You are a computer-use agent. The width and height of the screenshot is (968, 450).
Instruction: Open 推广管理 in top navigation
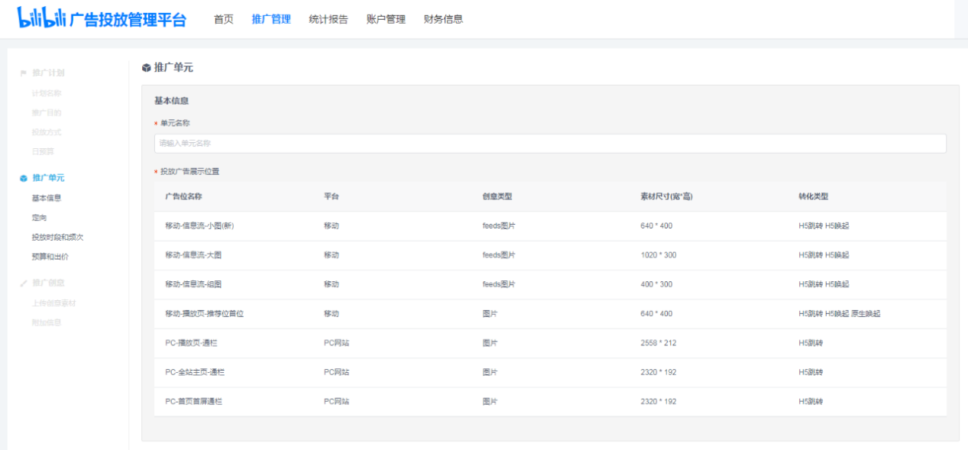(x=271, y=20)
